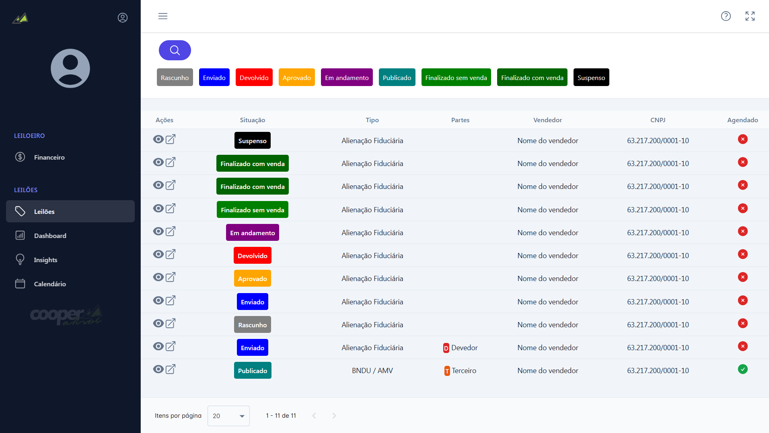This screenshot has height=433, width=769.
Task: Click the Situação column header
Action: tap(253, 120)
